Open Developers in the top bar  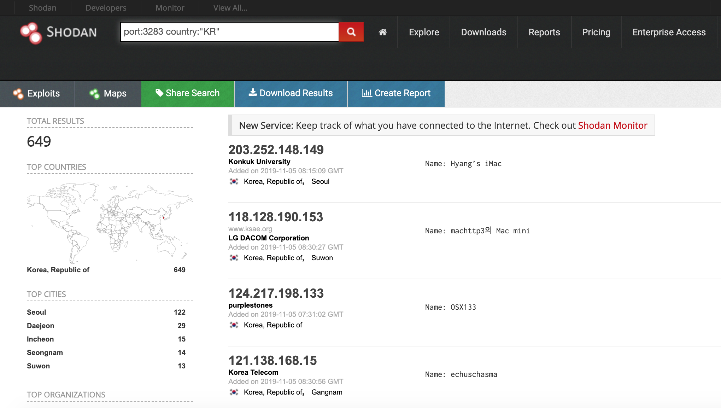point(106,8)
